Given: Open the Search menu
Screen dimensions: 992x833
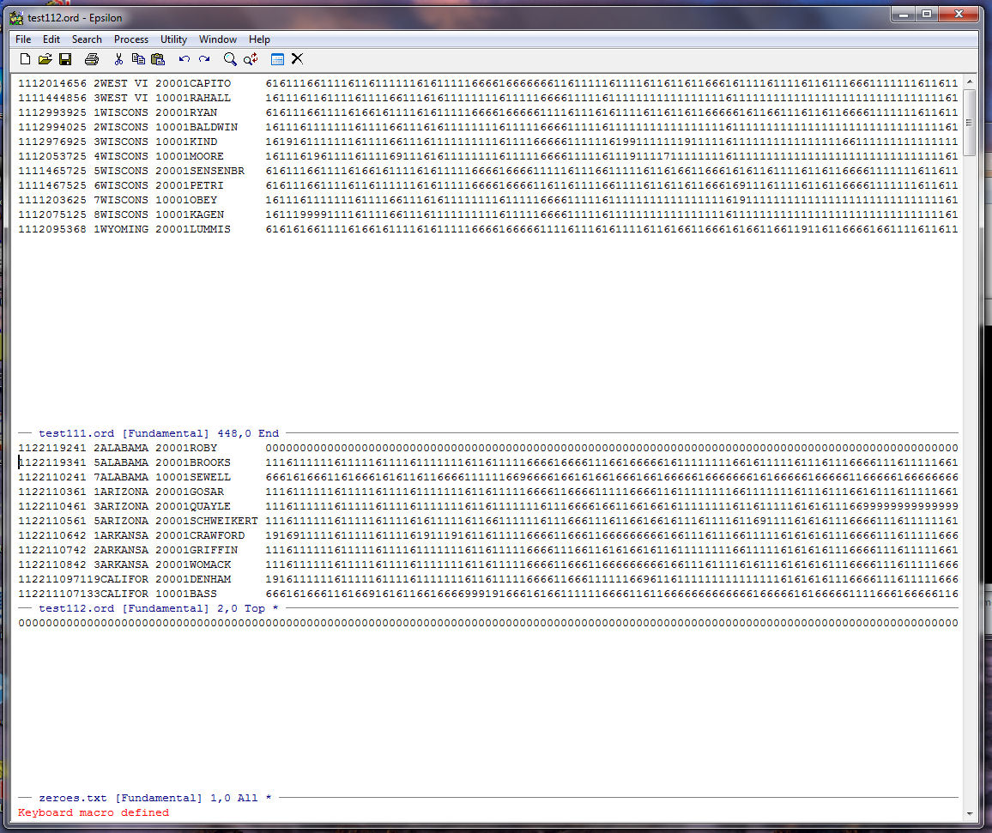Looking at the screenshot, I should point(87,39).
